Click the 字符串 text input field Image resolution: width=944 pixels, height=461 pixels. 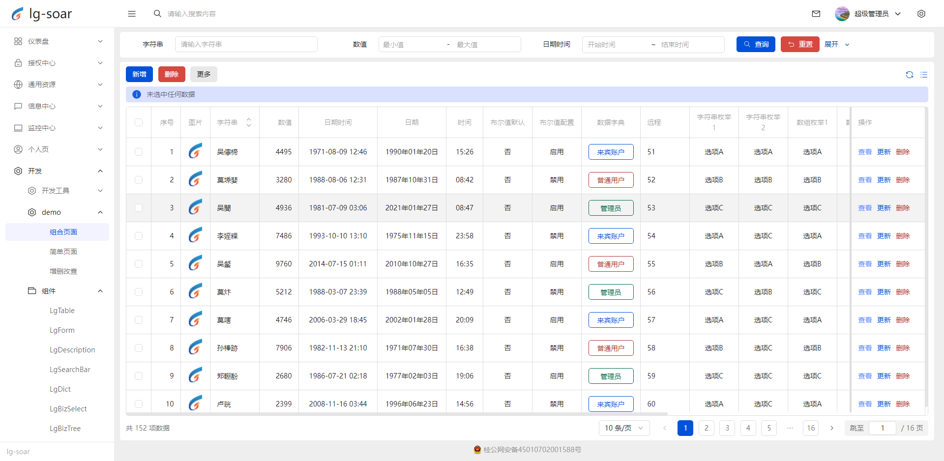(246, 44)
